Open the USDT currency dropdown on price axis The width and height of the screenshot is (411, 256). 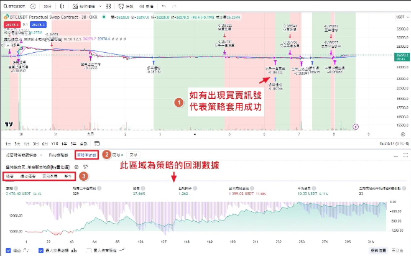click(x=402, y=17)
